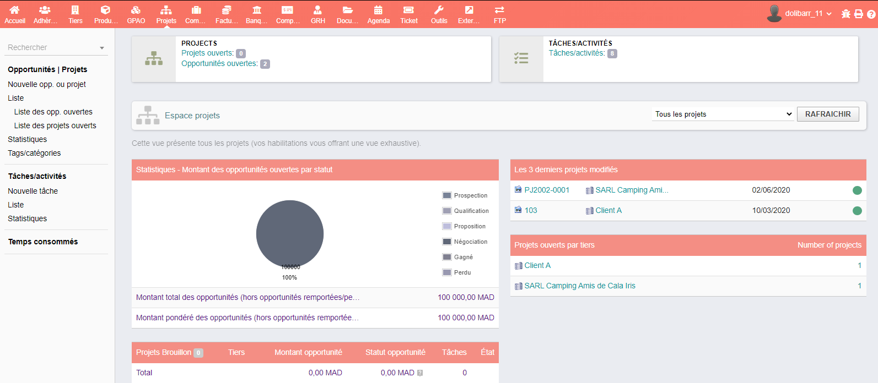Screen dimensions: 878x383
Task: Open Opportunités | Projets sidebar heading
Action: coord(47,69)
